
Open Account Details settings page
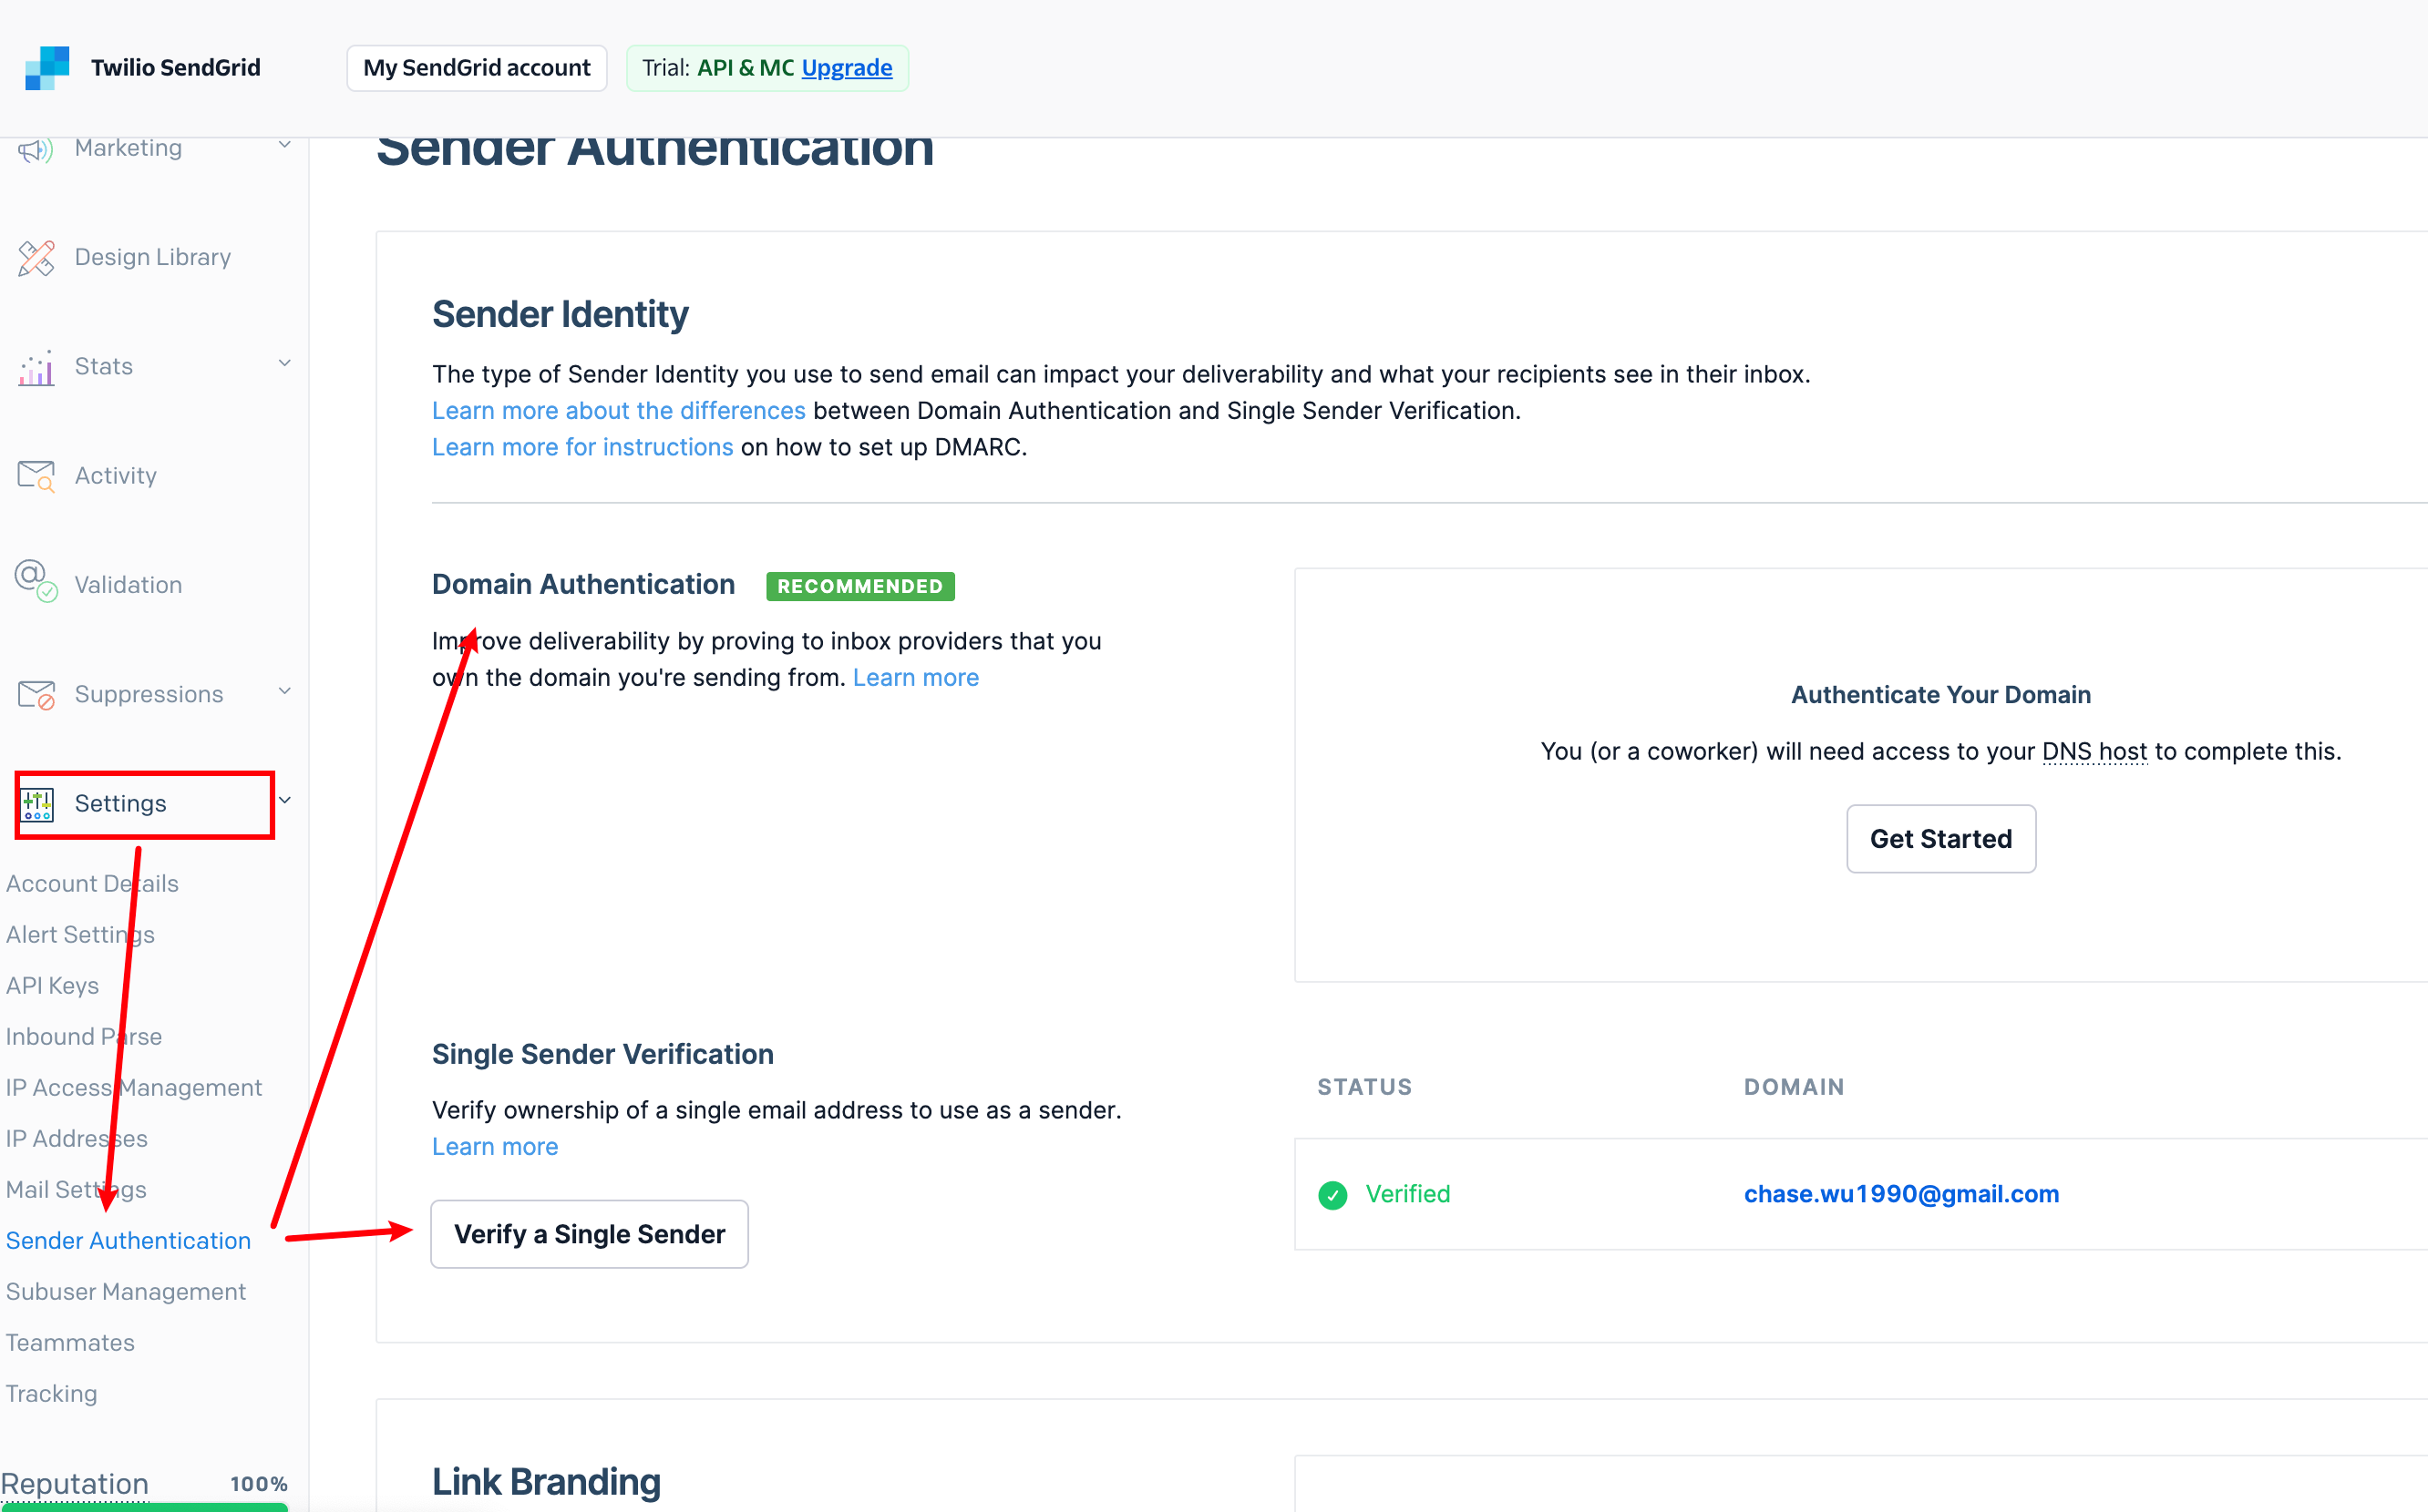pyautogui.click(x=92, y=884)
